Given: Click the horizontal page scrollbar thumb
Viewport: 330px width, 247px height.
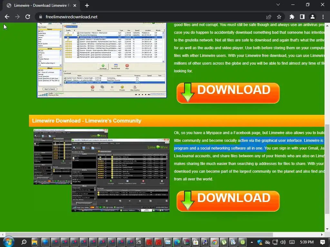Looking at the screenshot, I should point(139,234).
